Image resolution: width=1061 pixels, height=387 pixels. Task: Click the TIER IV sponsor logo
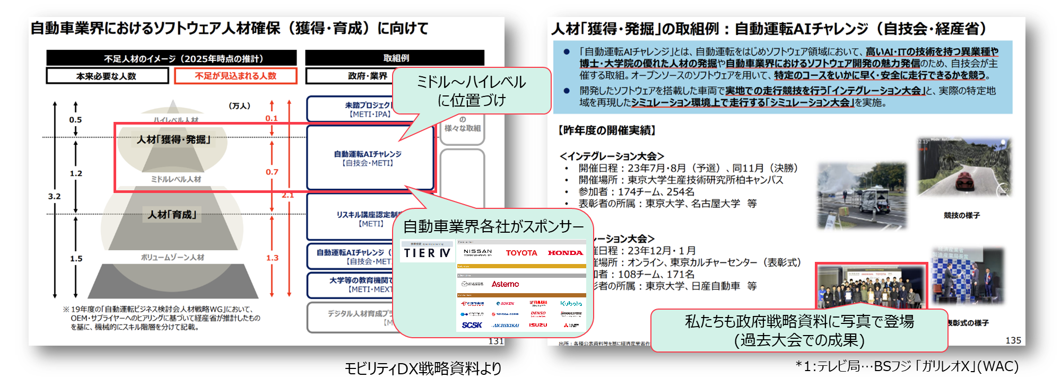tap(427, 253)
